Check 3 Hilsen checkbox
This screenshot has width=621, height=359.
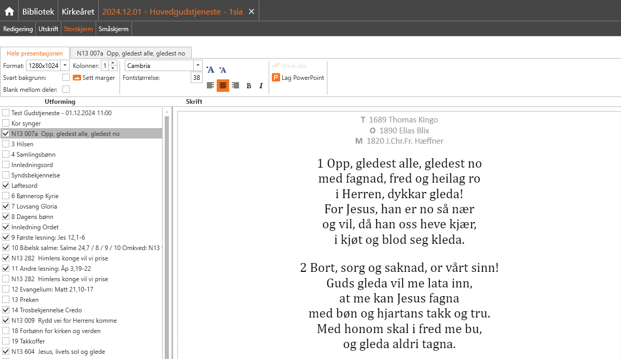tap(6, 144)
